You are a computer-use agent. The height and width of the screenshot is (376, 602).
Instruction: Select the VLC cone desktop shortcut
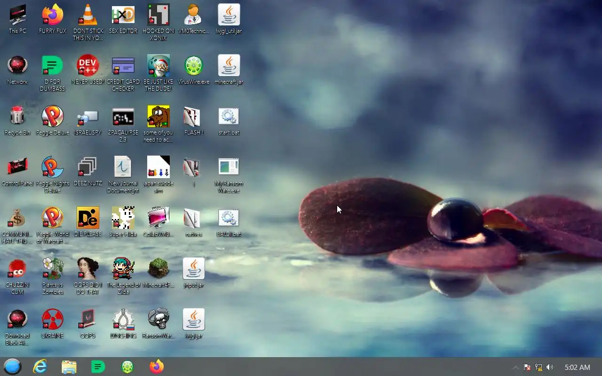[x=88, y=23]
